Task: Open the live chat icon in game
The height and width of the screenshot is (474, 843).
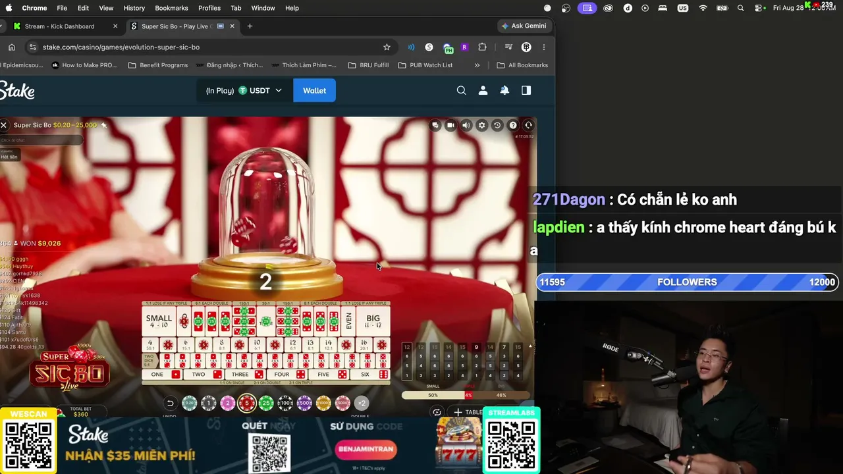Action: 435,125
